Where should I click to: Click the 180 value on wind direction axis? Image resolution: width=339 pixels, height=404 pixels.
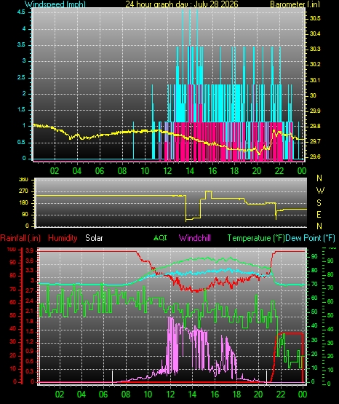[23, 203]
